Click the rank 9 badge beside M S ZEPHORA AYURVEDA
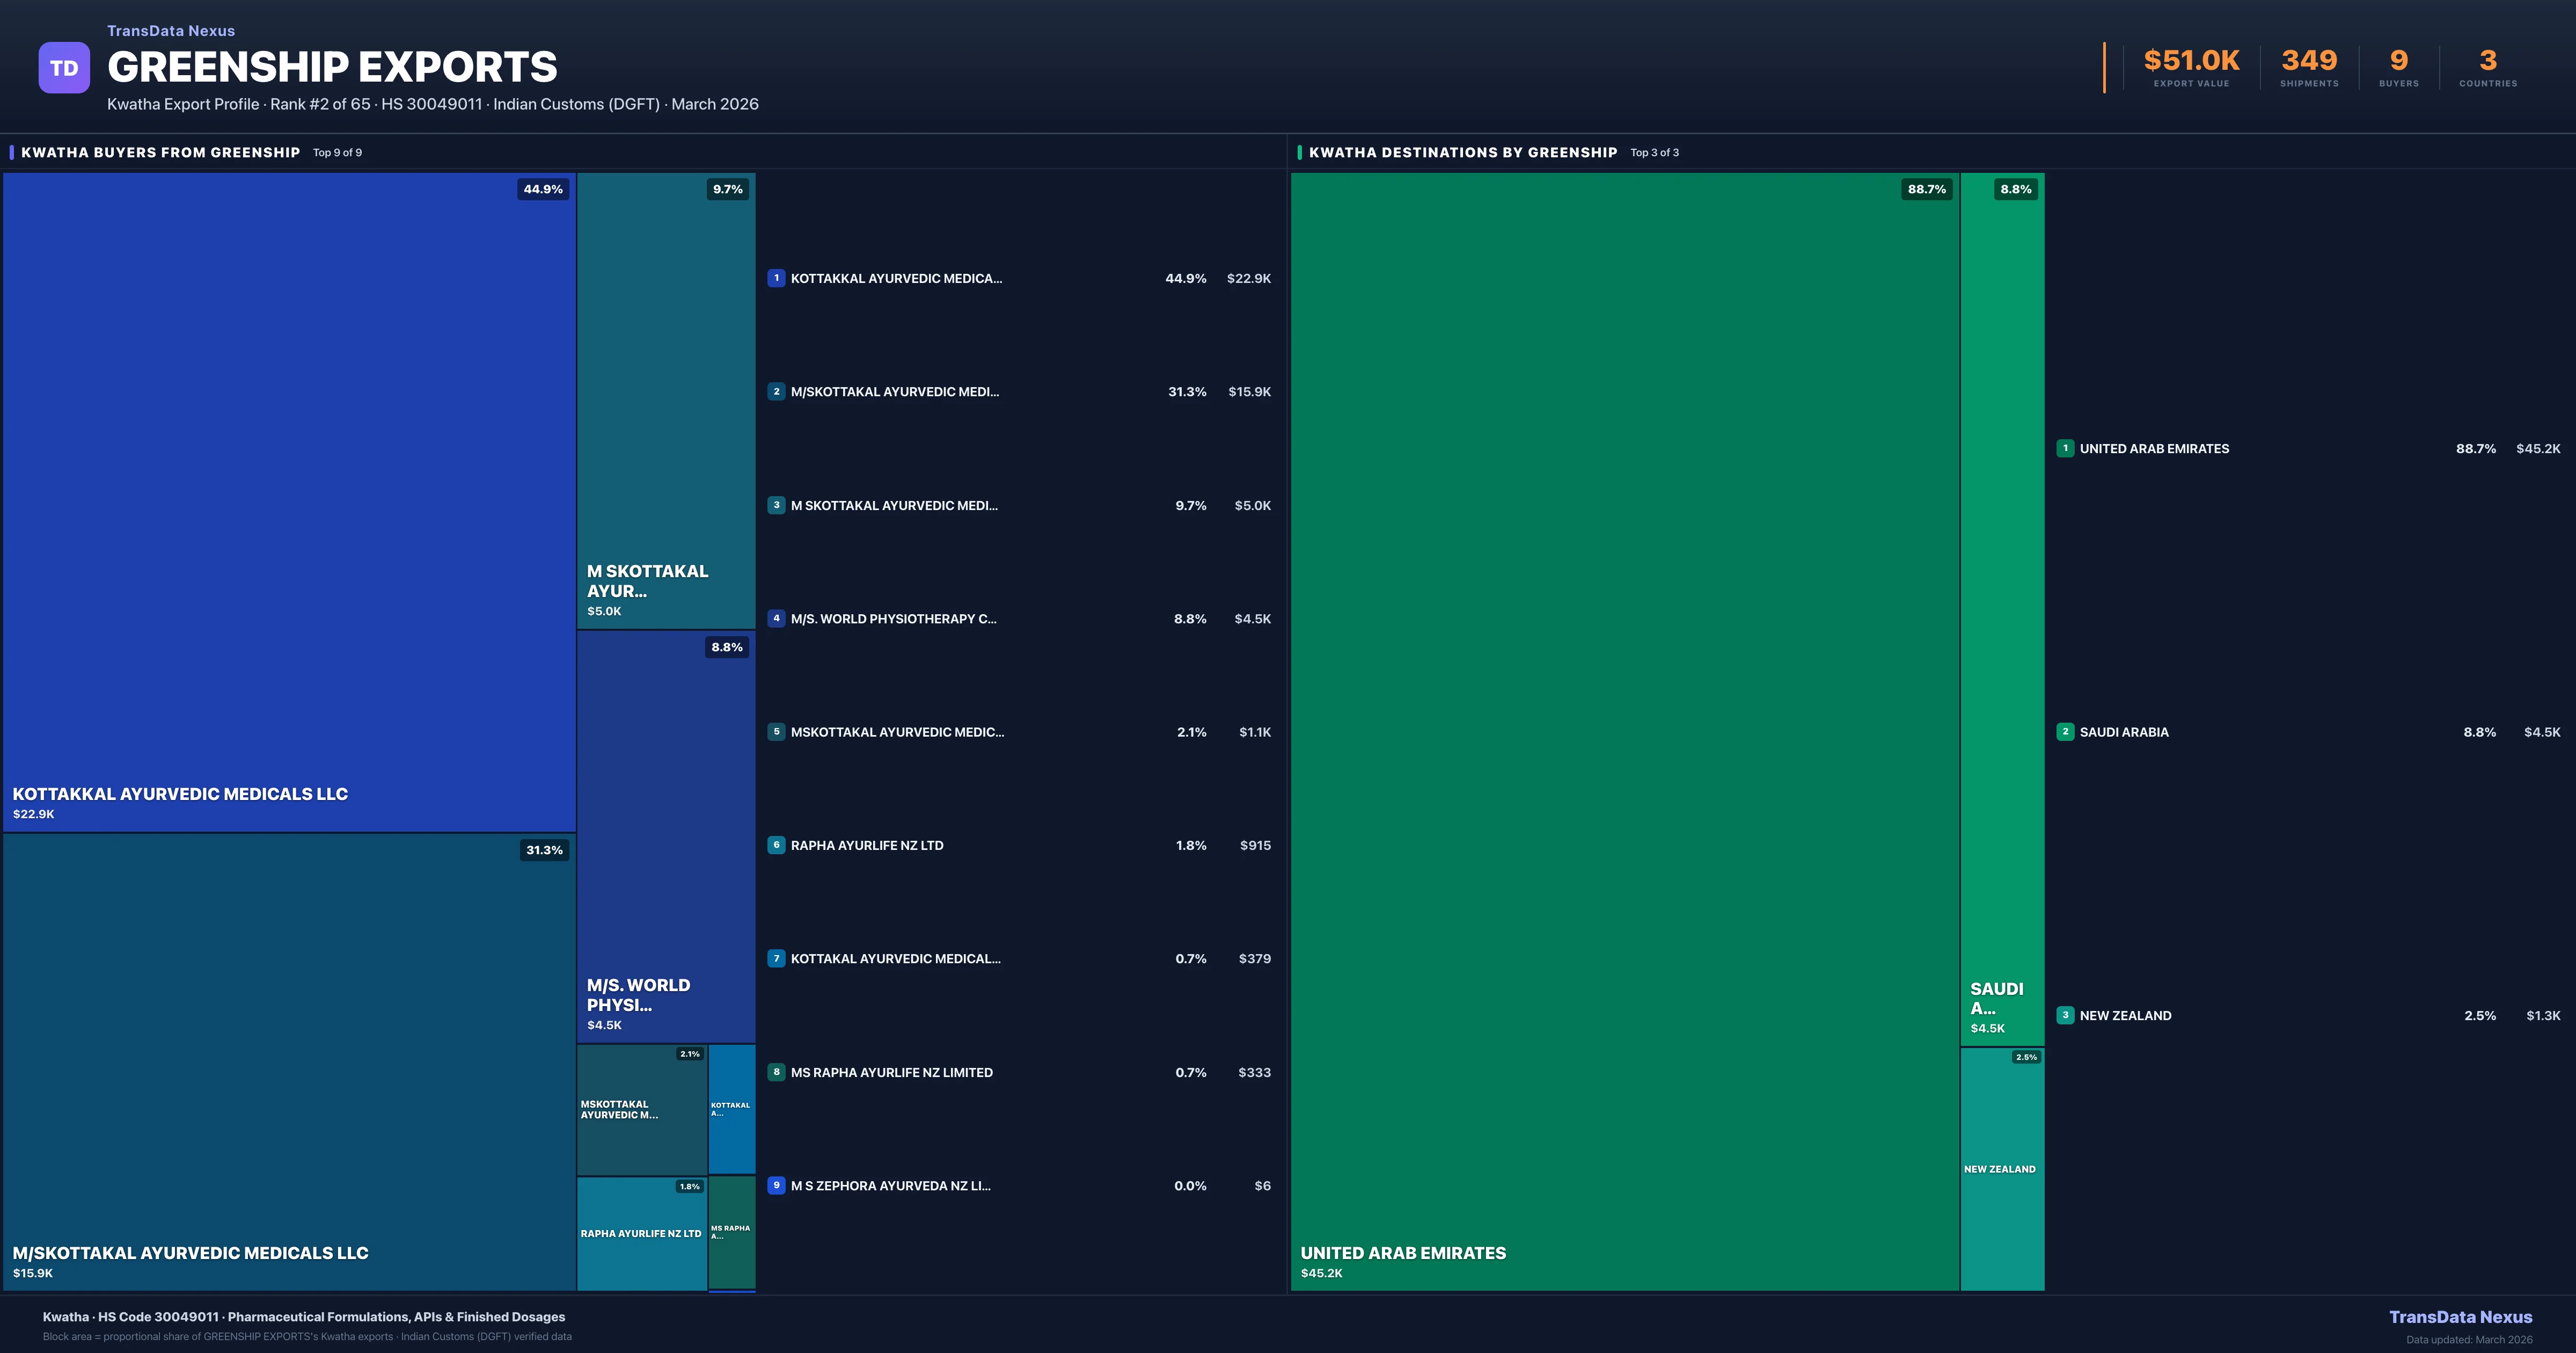This screenshot has width=2576, height=1353. click(x=777, y=1185)
